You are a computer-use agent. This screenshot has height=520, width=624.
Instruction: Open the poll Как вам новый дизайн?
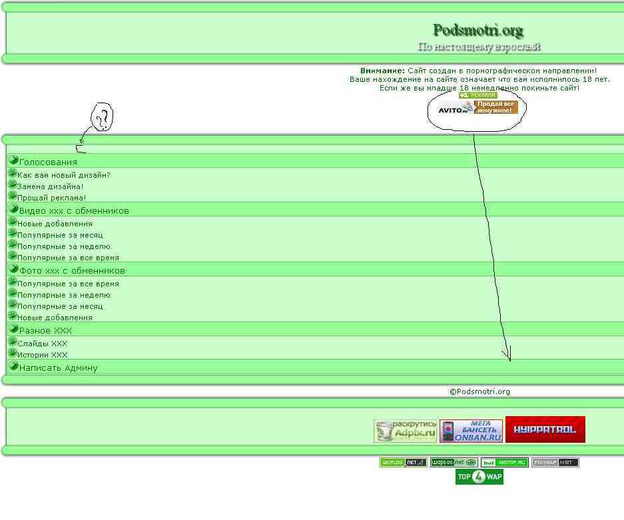pyautogui.click(x=64, y=175)
